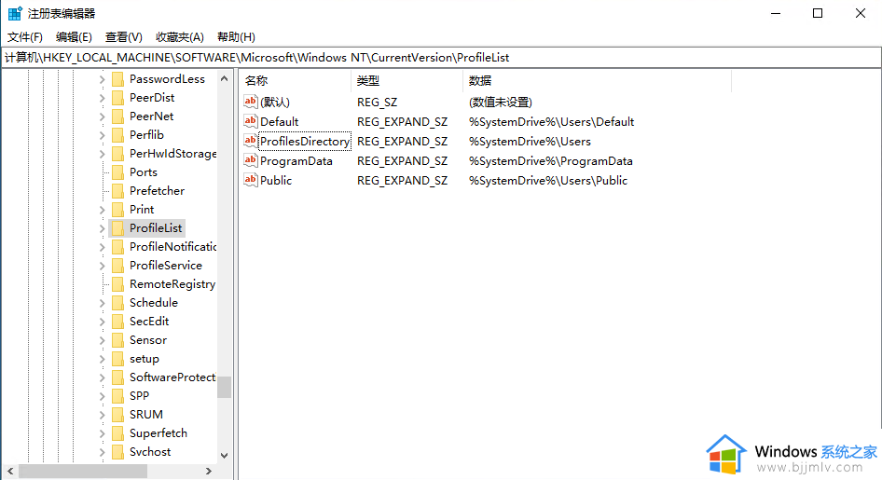Viewport: 882px width, 480px height.
Task: Expand the ProfileService tree node
Action: [x=102, y=266]
